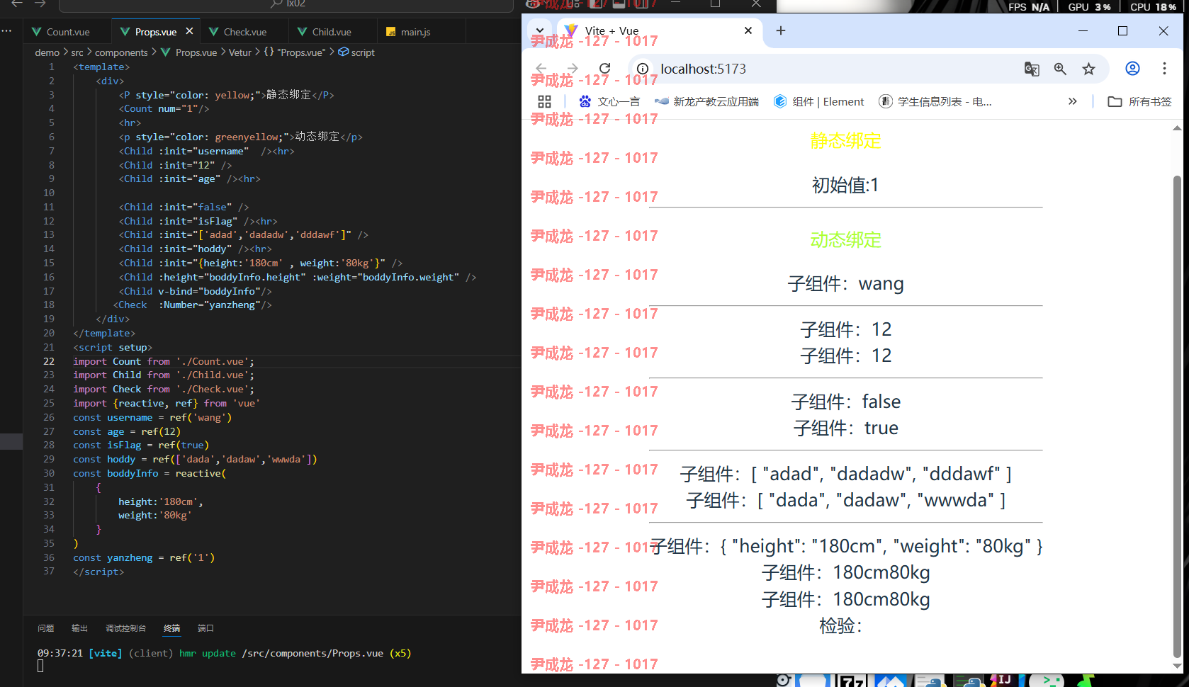The image size is (1189, 687).
Task: View site information icon in address bar
Action: click(642, 69)
